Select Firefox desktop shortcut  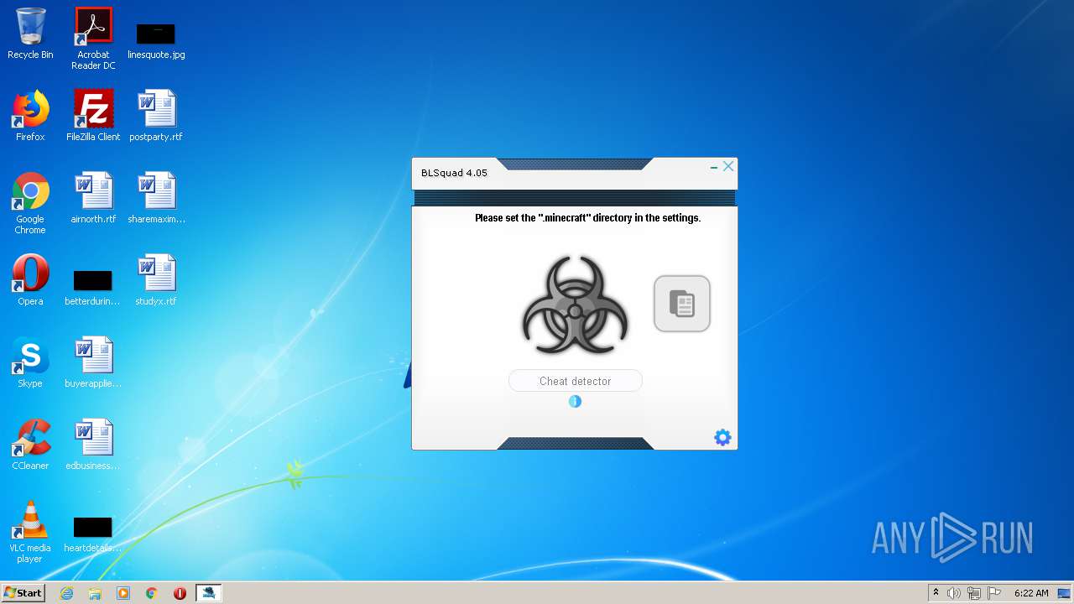click(x=30, y=116)
